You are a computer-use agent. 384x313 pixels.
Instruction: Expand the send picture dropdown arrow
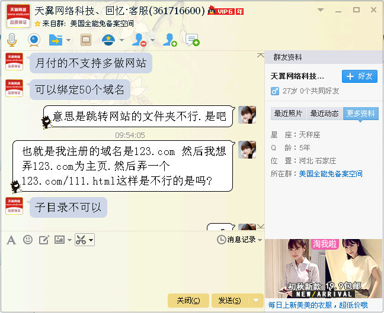[x=69, y=240]
